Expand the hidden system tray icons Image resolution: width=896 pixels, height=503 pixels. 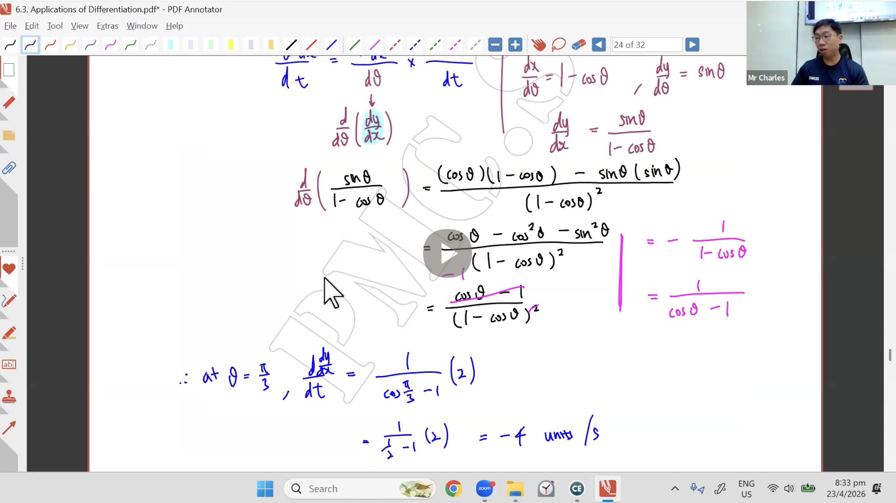coord(675,489)
